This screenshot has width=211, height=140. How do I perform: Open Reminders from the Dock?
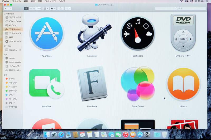pos(97,134)
